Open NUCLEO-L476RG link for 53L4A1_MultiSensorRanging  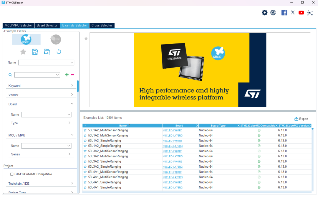point(173,177)
